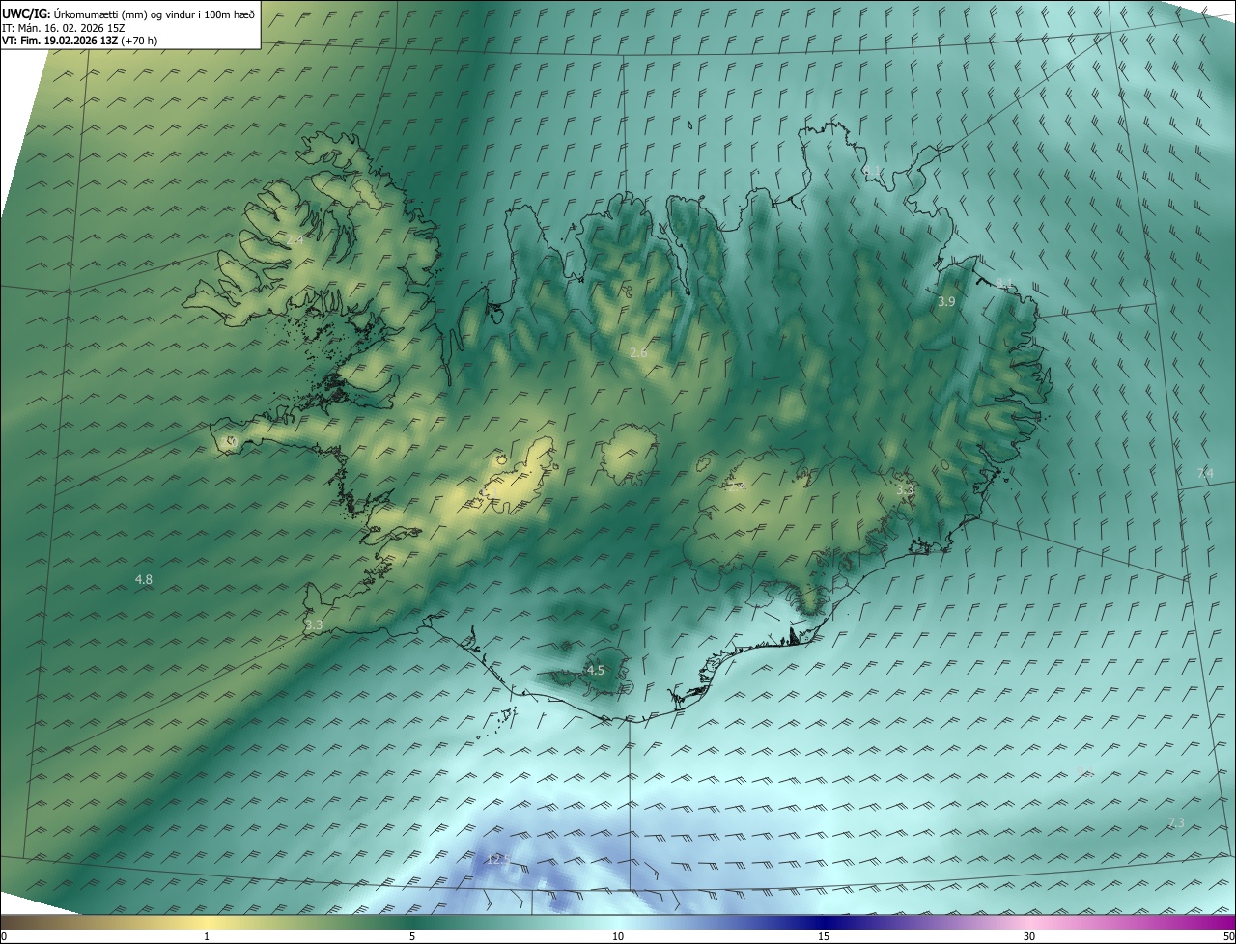Click the 2.6 value label on the map
Viewport: 1236px width, 944px height.
638,353
